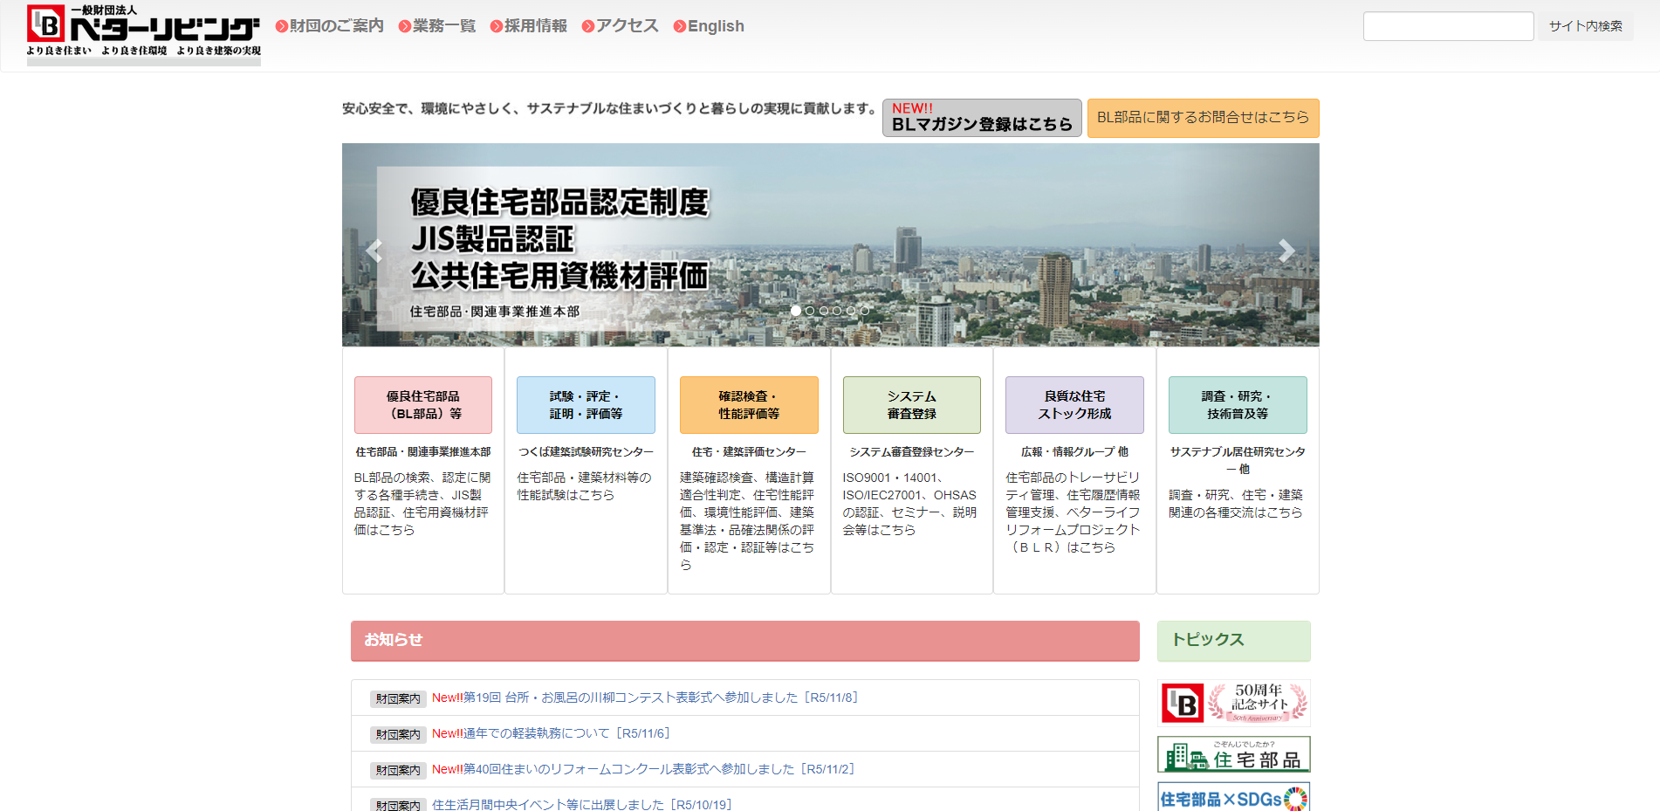Viewport: 1660px width, 811px height.
Task: Select the last carousel dot
Action: [866, 310]
